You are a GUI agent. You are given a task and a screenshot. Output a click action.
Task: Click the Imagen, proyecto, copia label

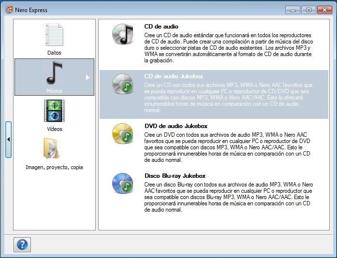[54, 167]
